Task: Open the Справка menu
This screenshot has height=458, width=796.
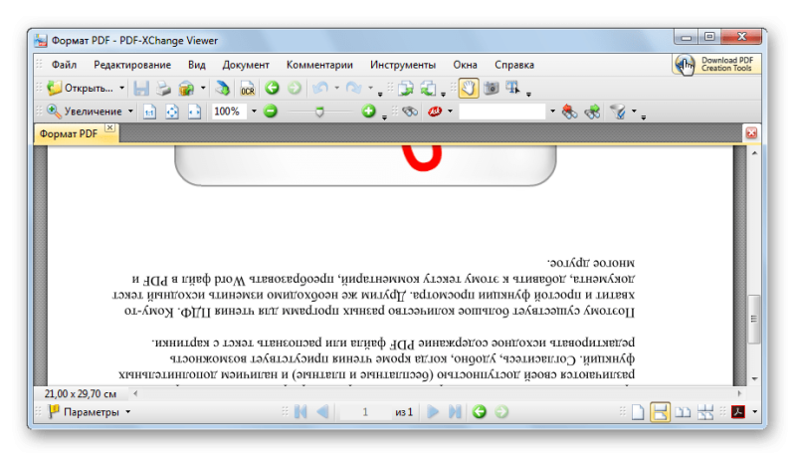Action: 514,65
